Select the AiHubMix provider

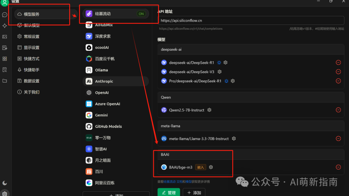(x=116, y=25)
